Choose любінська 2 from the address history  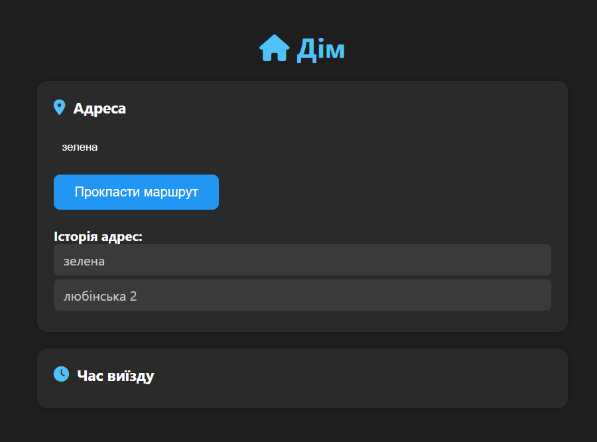point(302,295)
